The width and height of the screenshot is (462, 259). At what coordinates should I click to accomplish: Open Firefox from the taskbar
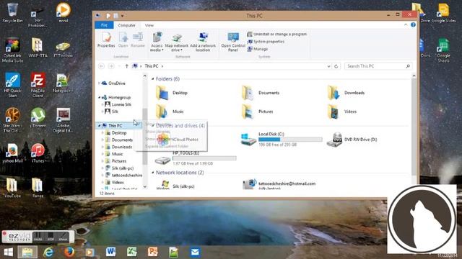[69, 252]
